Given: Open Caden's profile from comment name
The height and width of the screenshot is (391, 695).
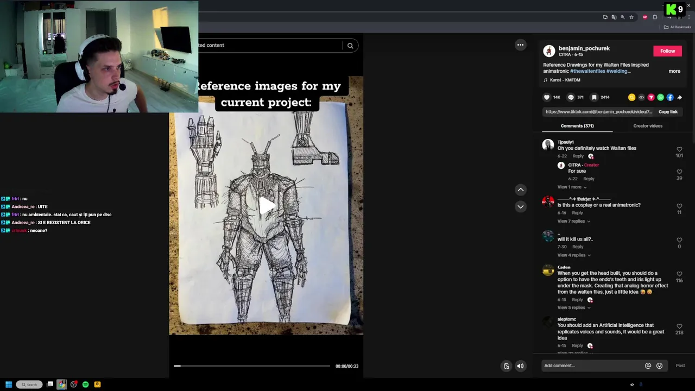Looking at the screenshot, I should [564, 267].
